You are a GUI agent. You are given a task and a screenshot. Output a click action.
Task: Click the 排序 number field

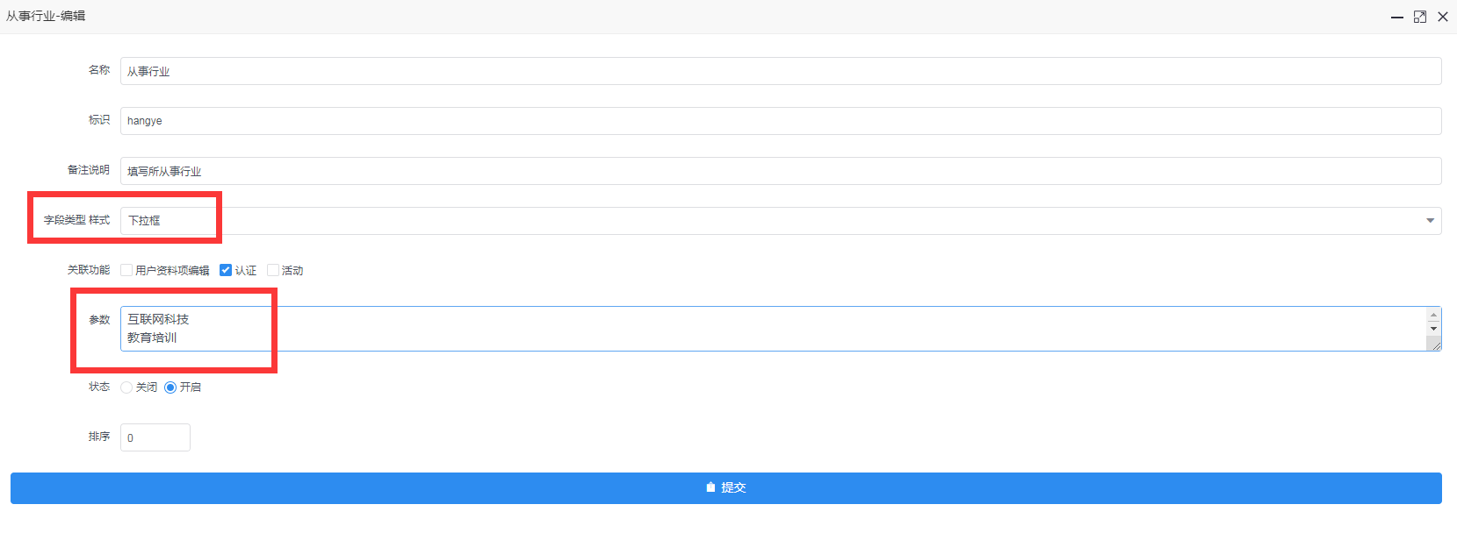[x=155, y=437]
